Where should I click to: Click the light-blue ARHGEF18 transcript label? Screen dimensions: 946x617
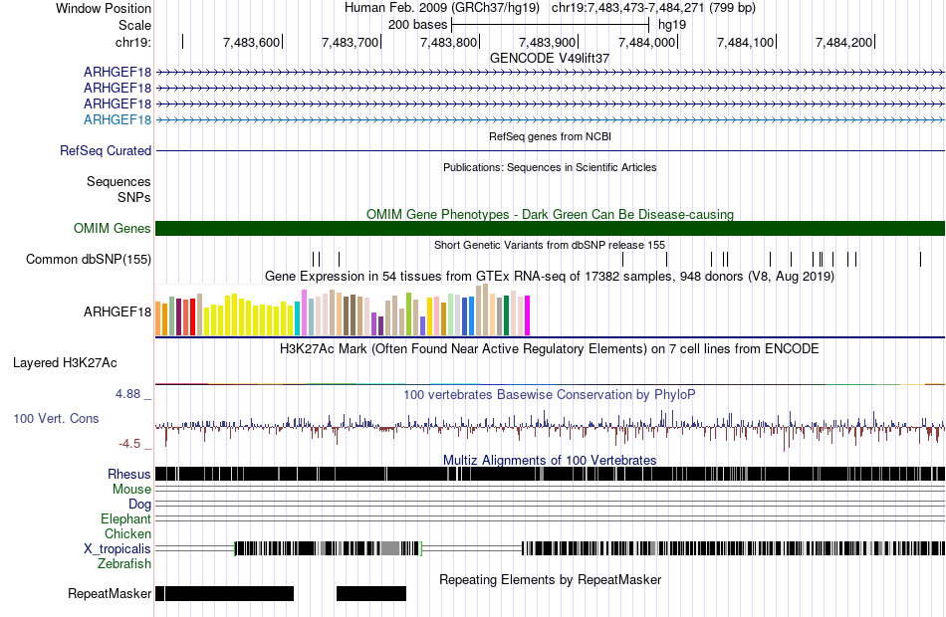(x=118, y=120)
